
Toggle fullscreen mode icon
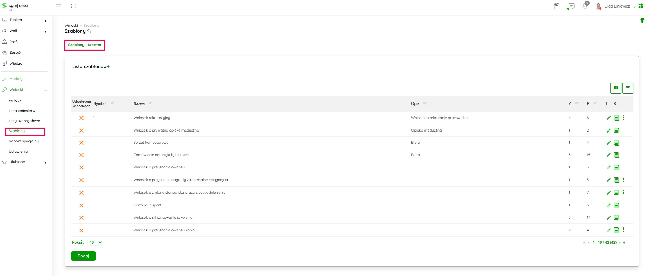pos(73,6)
